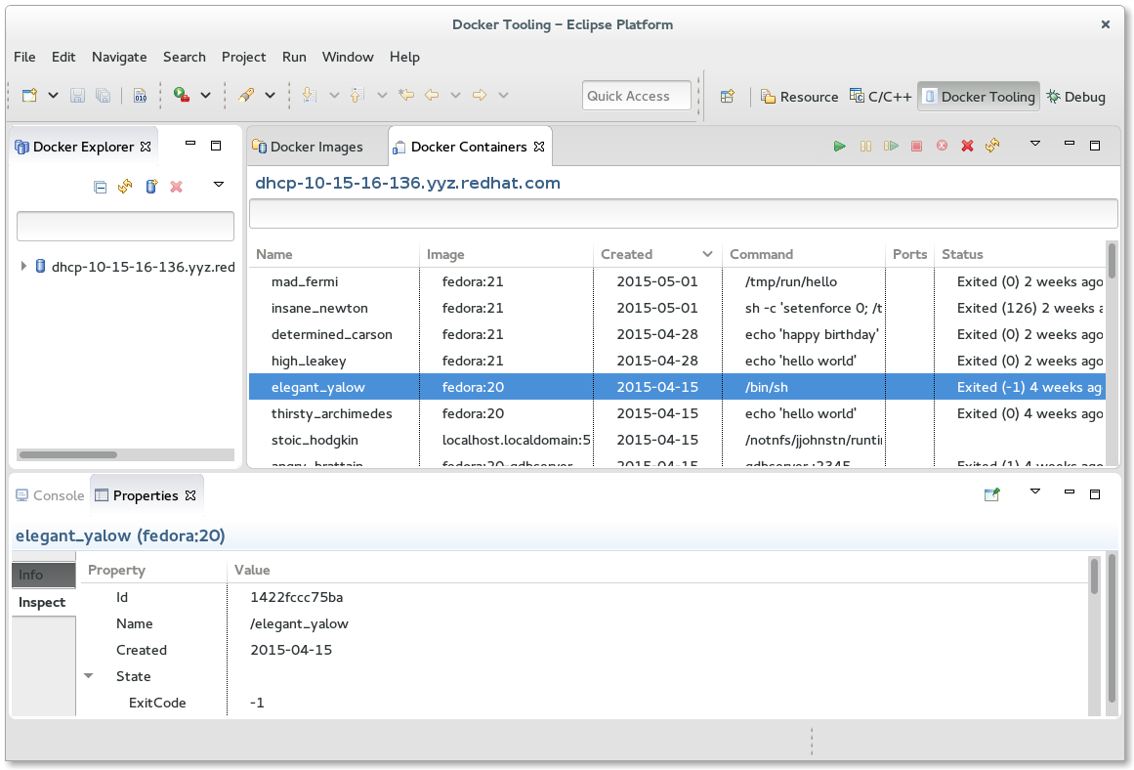Image resolution: width=1134 pixels, height=770 pixels.
Task: Click the Save All toolbar icon
Action: coord(104,95)
